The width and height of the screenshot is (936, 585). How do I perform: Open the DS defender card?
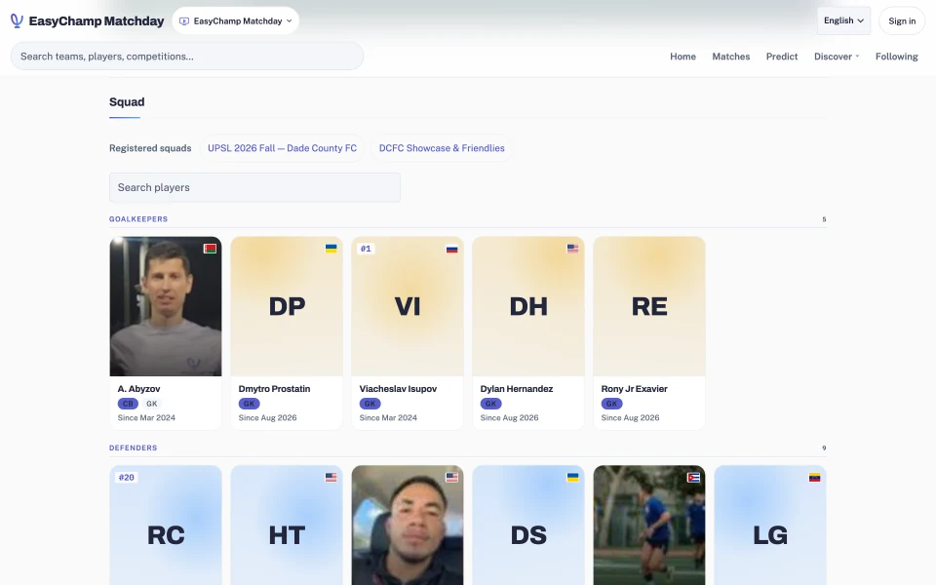coord(528,526)
